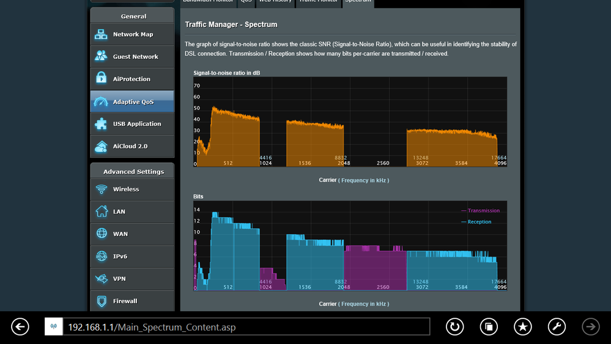This screenshot has width=611, height=344.
Task: Click Transmission legend in Bits chart
Action: pyautogui.click(x=481, y=211)
